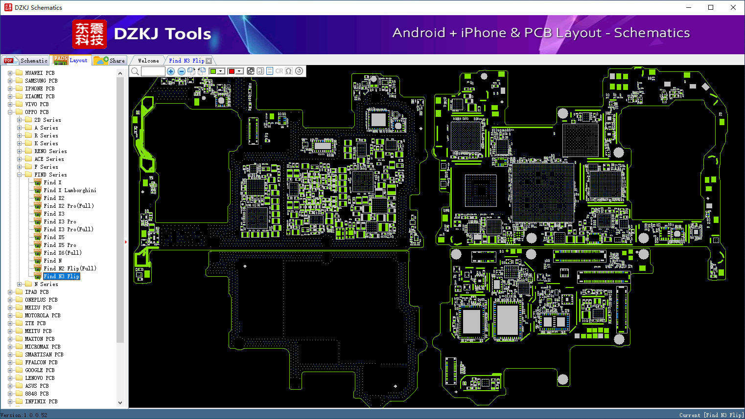Expand the SAMSUNG PCB folder
Image resolution: width=745 pixels, height=419 pixels.
[10, 81]
